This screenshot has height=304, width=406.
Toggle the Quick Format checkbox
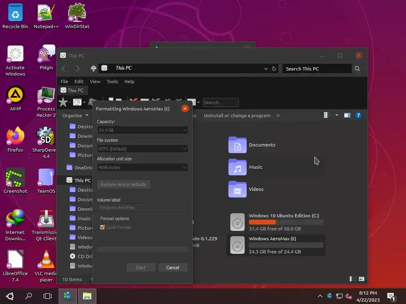coord(103,227)
